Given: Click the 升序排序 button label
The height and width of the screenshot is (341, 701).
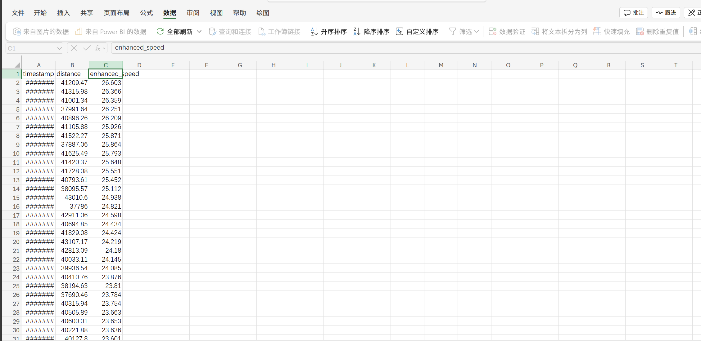Looking at the screenshot, I should (x=334, y=32).
